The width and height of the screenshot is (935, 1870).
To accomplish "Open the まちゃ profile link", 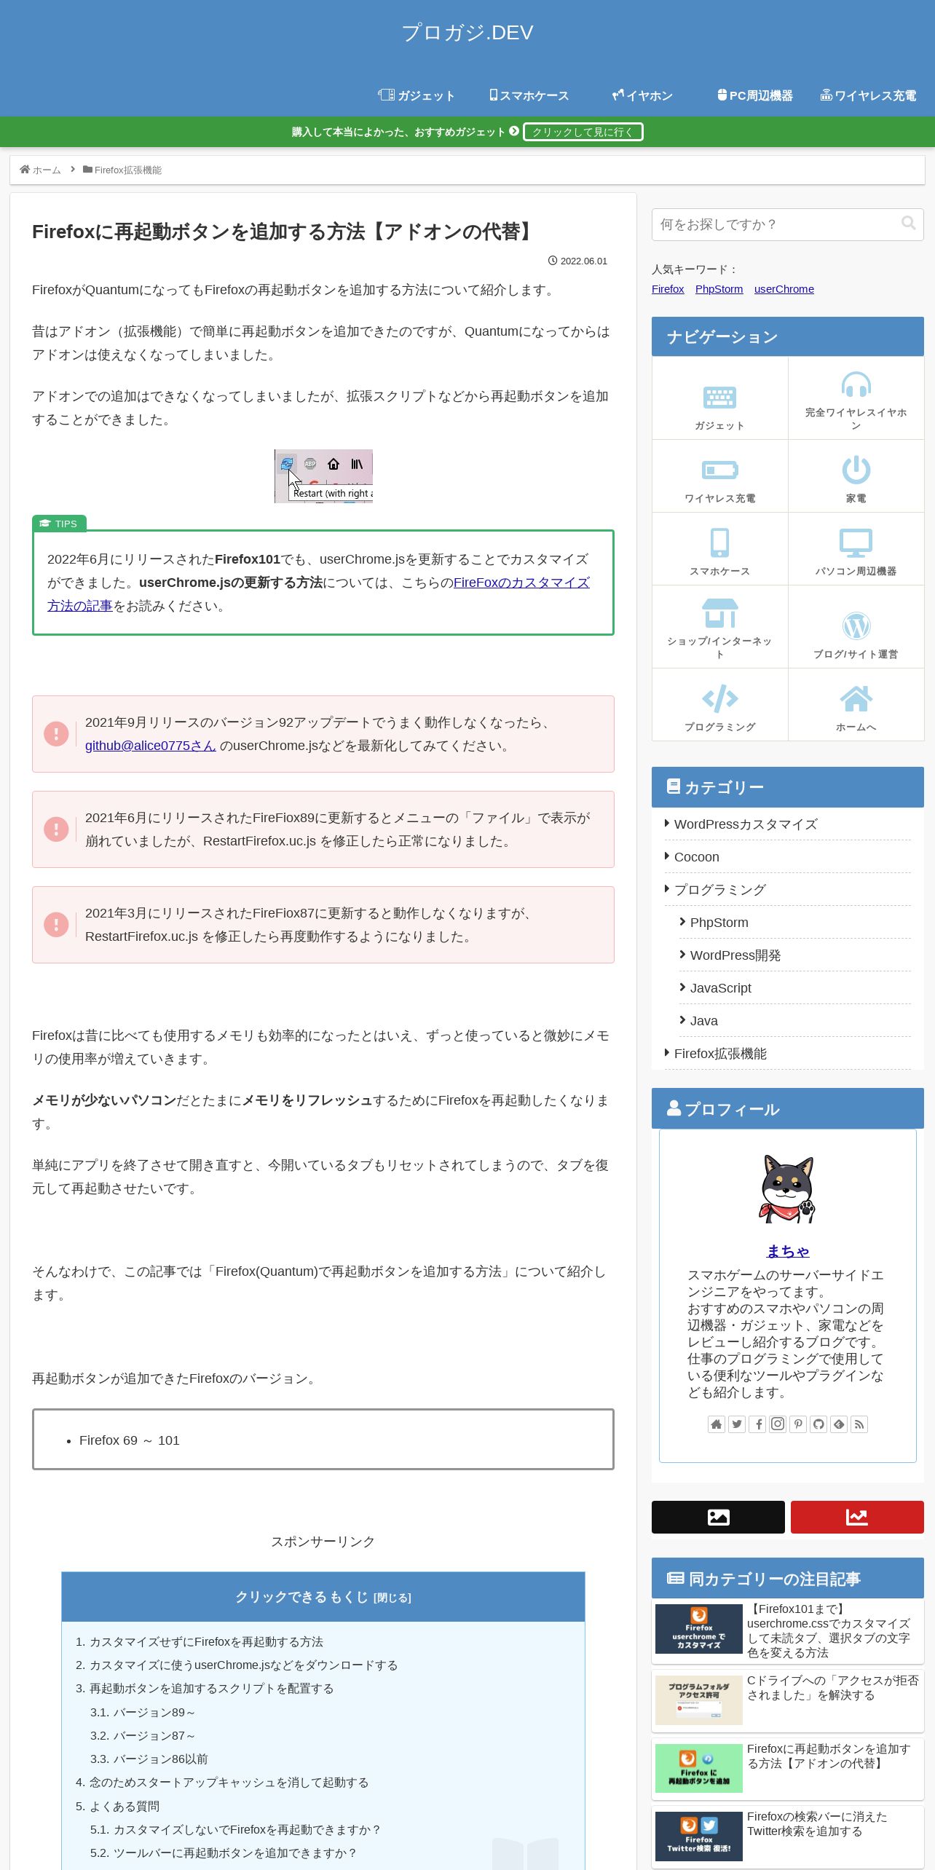I will 787,1251.
